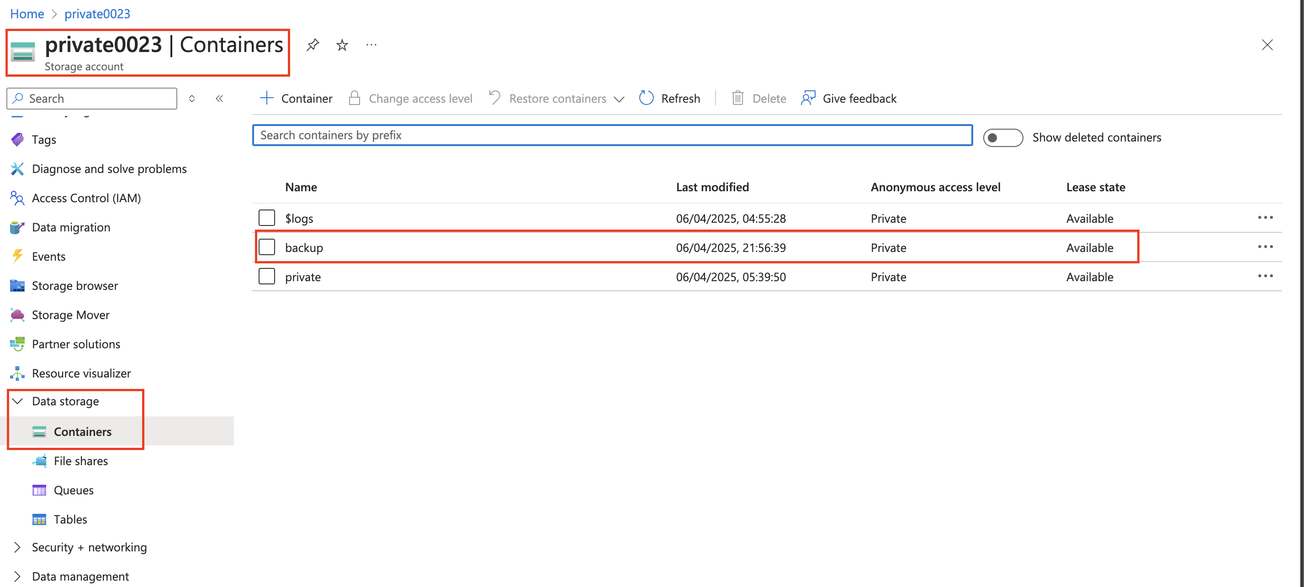Open Data migration
This screenshot has height=587, width=1304.
71,227
